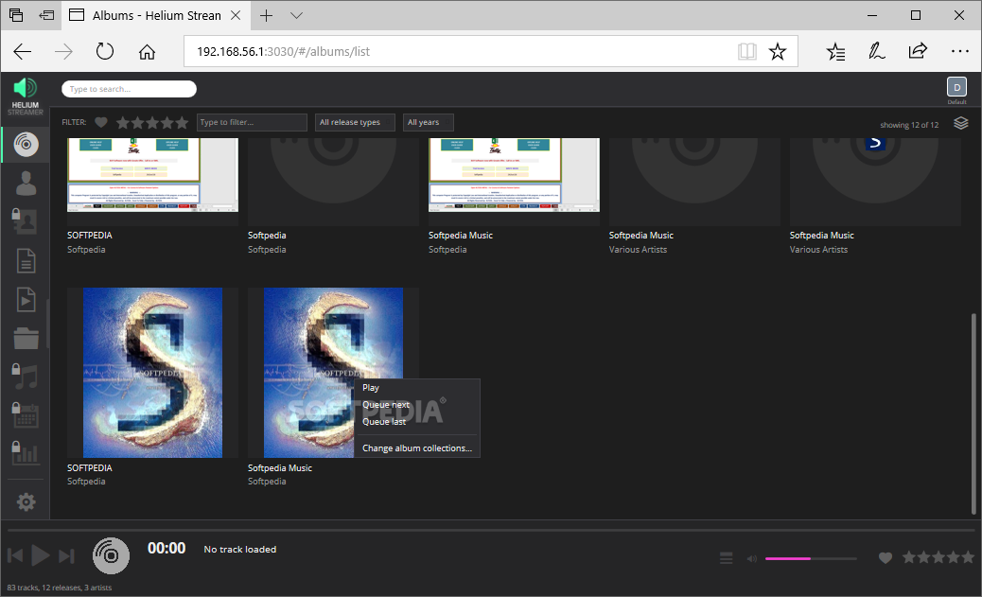Screen dimensions: 982x597
Task: Click the Softpedia artist under bottom SOFTPEDIA album
Action: (86, 482)
